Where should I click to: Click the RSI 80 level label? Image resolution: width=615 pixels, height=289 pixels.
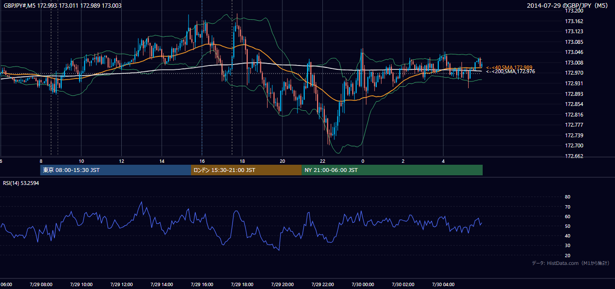tap(567, 197)
